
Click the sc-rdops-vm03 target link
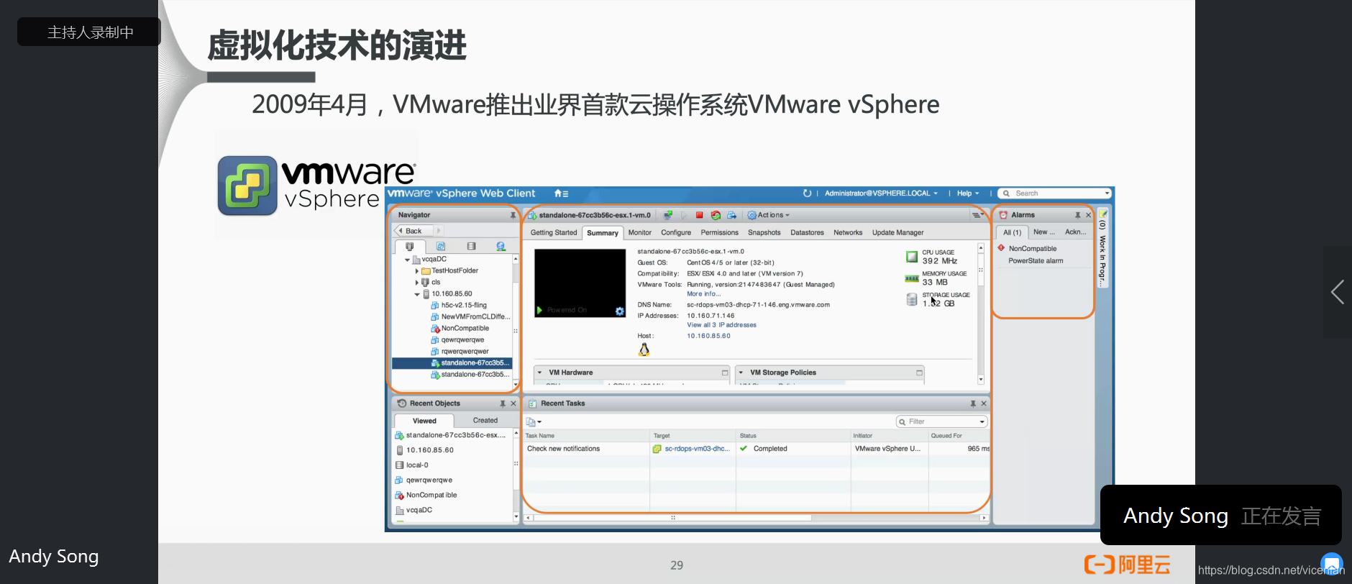[x=697, y=449]
